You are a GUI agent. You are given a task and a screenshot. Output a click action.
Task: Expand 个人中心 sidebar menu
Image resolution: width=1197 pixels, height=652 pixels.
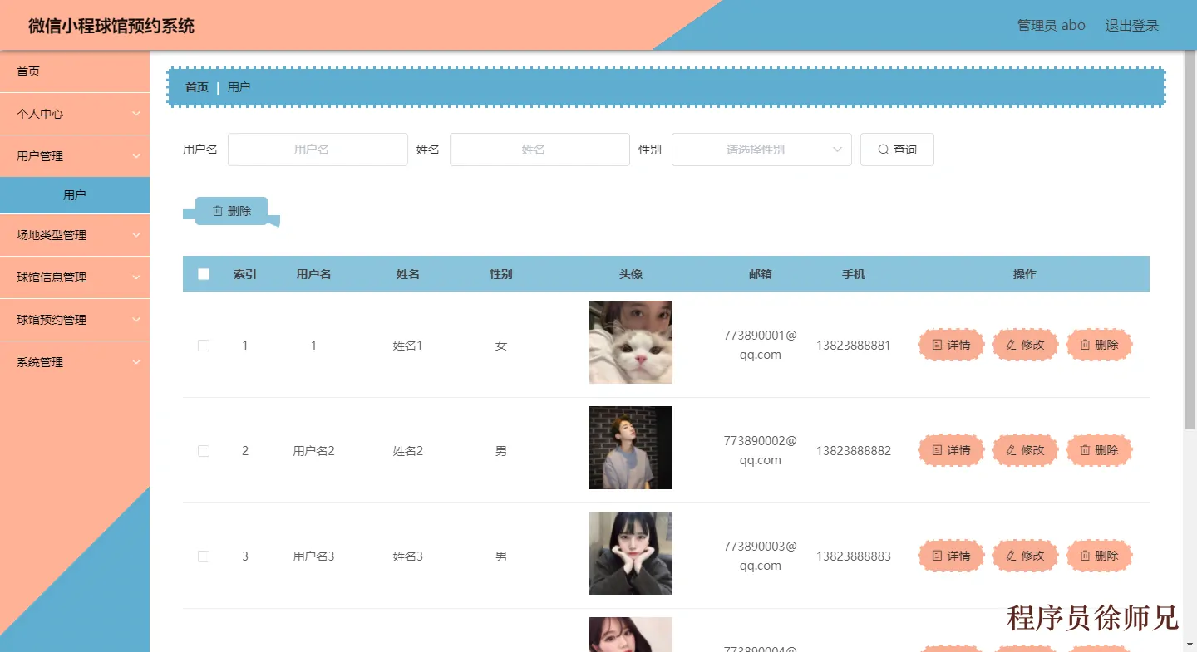coord(75,114)
